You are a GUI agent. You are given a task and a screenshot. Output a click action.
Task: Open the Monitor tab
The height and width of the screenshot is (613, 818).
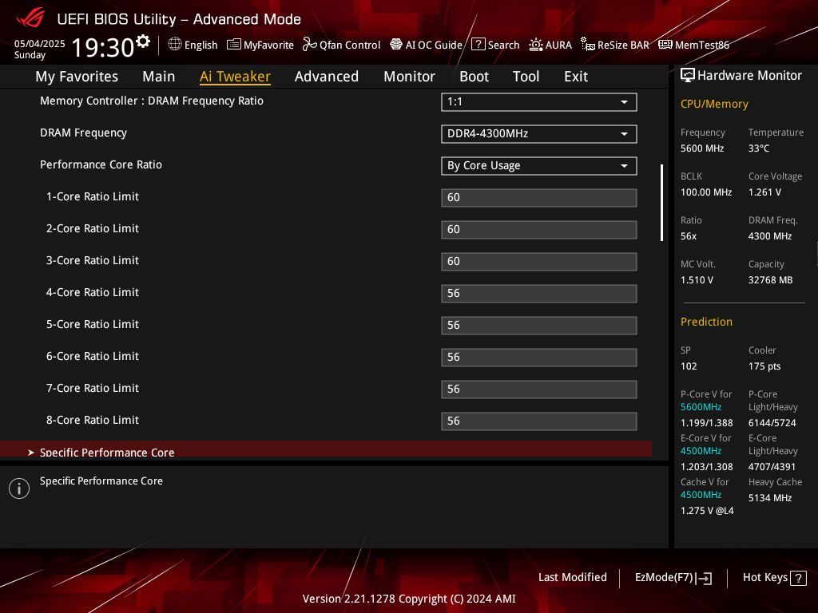click(409, 77)
